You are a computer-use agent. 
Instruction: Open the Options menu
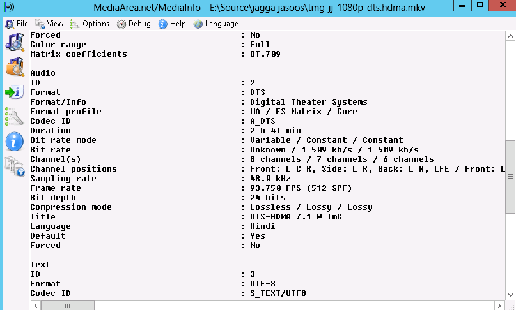click(90, 24)
